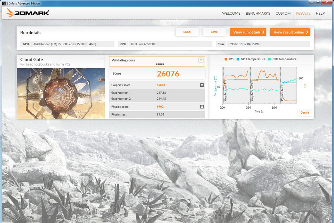Go to the Welcome tab
Screen dimensions: 334x223
231,13
